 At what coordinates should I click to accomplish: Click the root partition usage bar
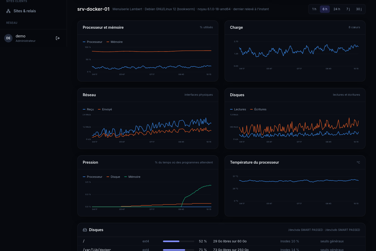(179, 241)
